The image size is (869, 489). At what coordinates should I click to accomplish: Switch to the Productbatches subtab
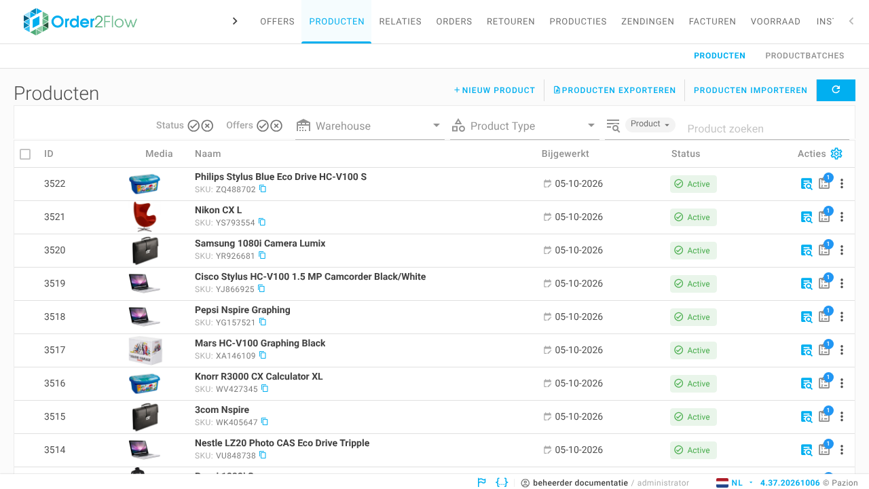click(805, 56)
